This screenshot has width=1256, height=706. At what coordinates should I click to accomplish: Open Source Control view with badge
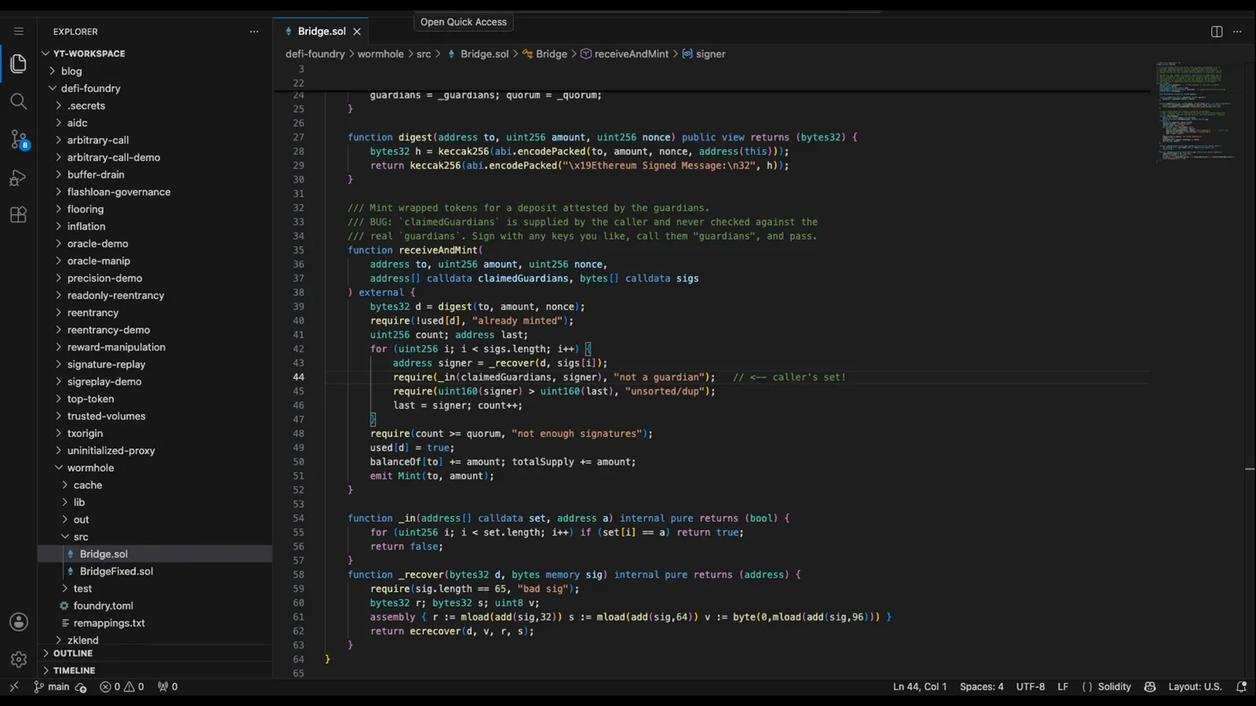point(18,140)
